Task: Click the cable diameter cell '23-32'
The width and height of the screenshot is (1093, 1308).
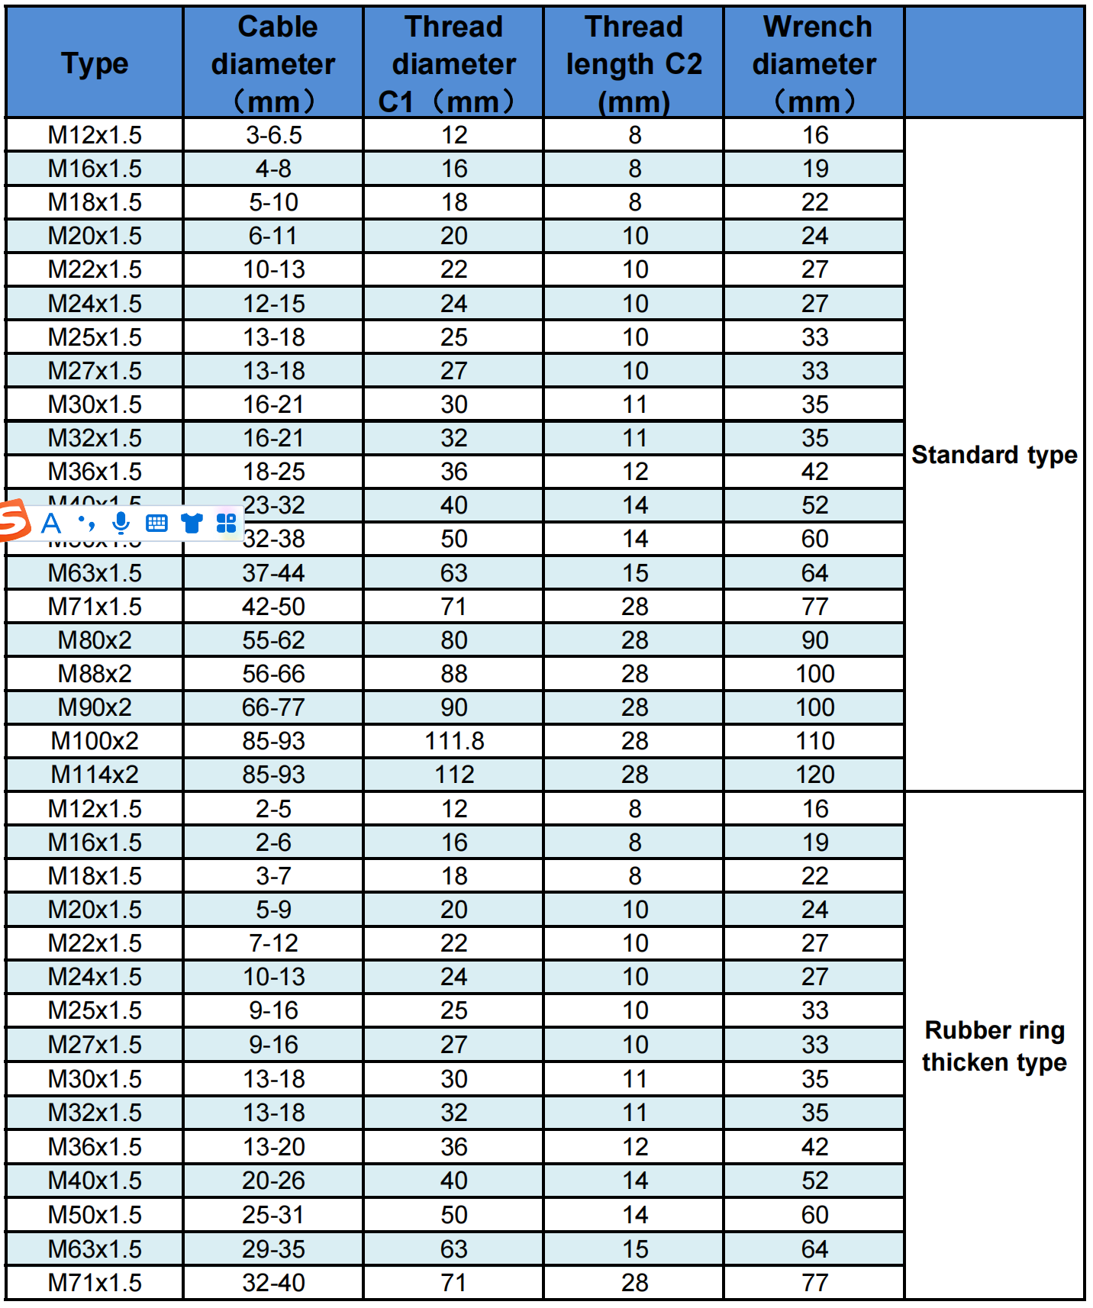Action: pos(273,505)
